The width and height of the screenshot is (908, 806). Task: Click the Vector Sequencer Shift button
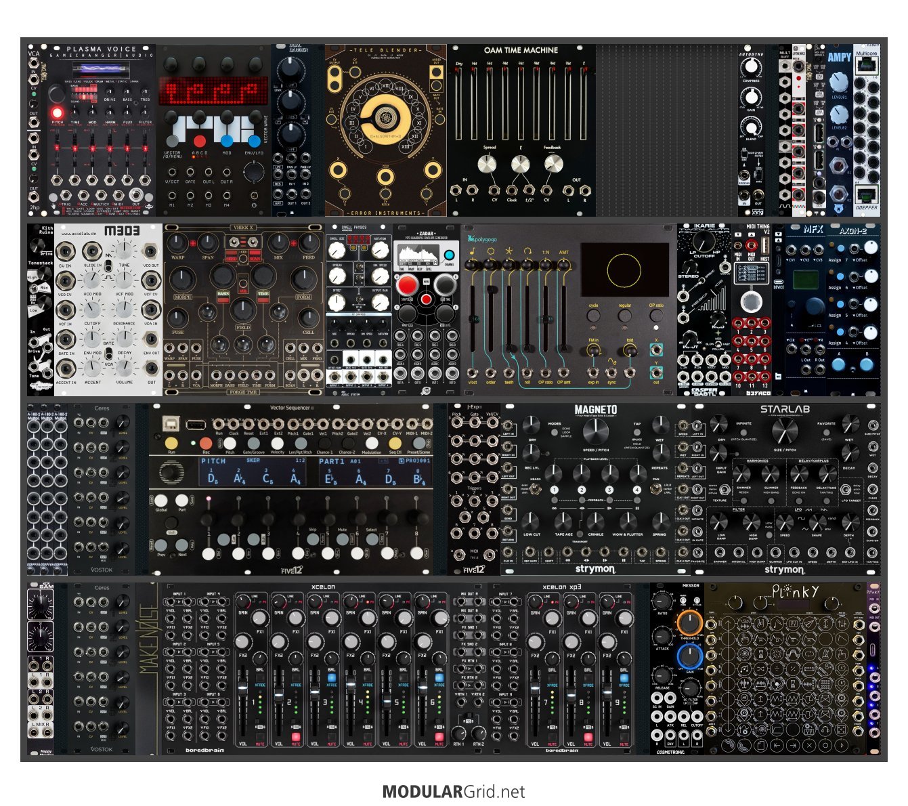coord(171,523)
